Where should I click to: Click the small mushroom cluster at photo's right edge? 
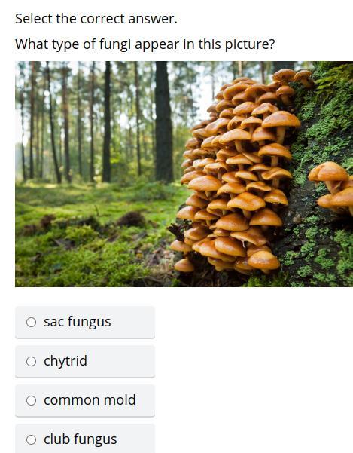click(x=333, y=187)
